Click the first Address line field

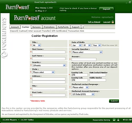coord(49,79)
